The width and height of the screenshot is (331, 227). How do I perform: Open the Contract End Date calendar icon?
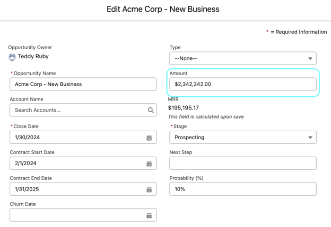click(149, 190)
